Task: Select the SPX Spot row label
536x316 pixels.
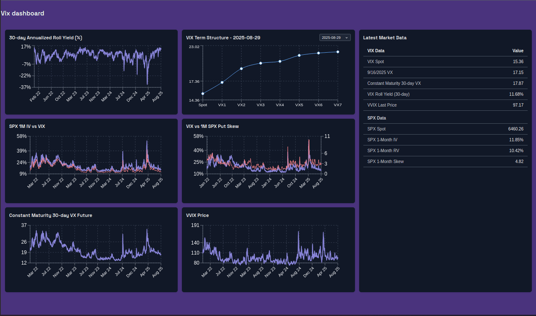Action: (x=376, y=129)
